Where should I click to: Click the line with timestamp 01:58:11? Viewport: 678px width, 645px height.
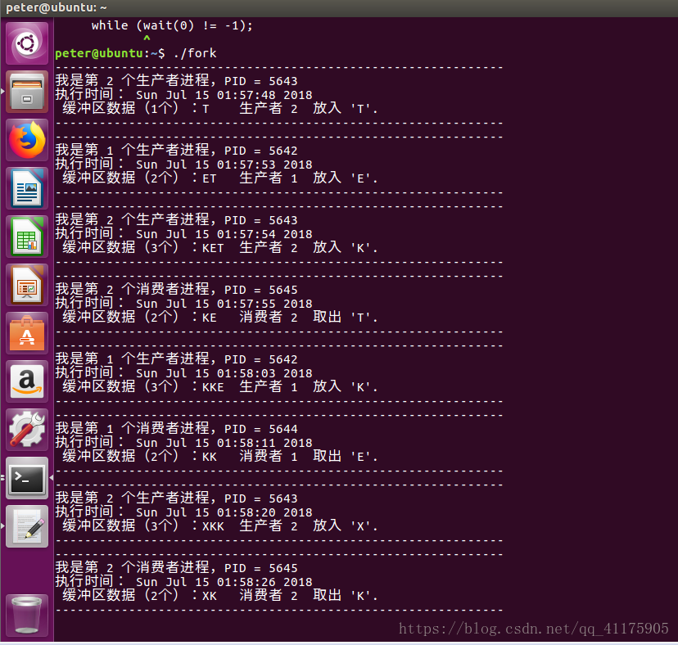[x=183, y=443]
